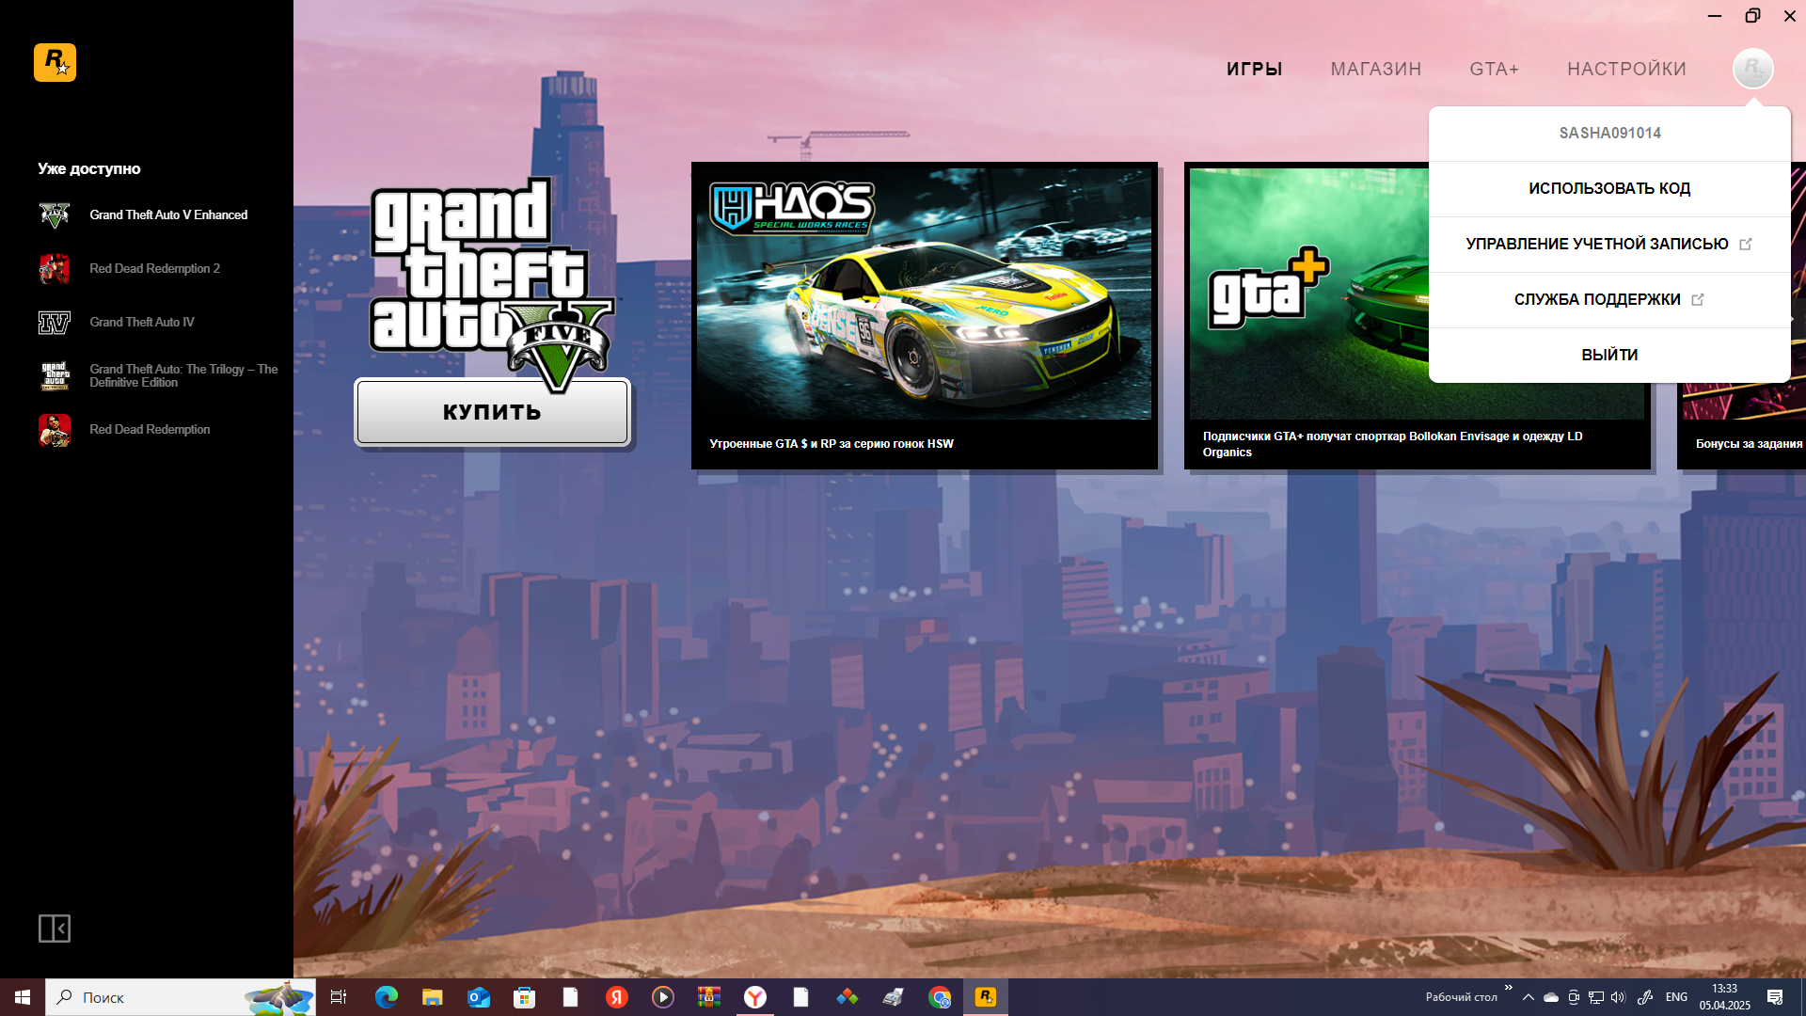
Task: Open the НАСТРОЙКИ tab
Action: click(1626, 69)
